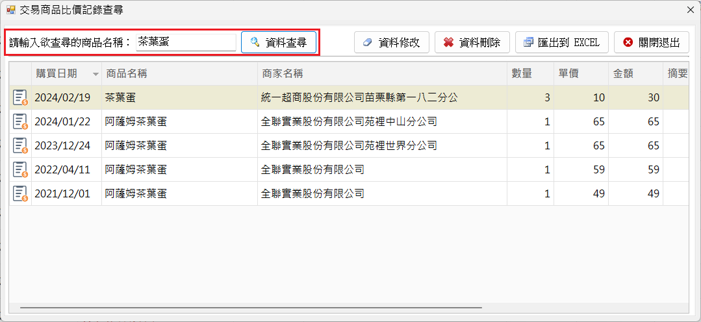Click the 全聯實業股份有限公司苑裡世界分公司 merchant cell

[x=382, y=145]
